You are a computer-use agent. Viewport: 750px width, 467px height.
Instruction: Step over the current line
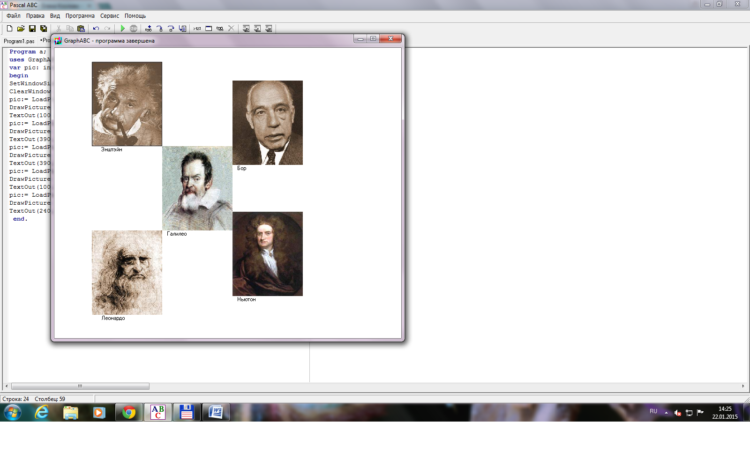click(171, 29)
